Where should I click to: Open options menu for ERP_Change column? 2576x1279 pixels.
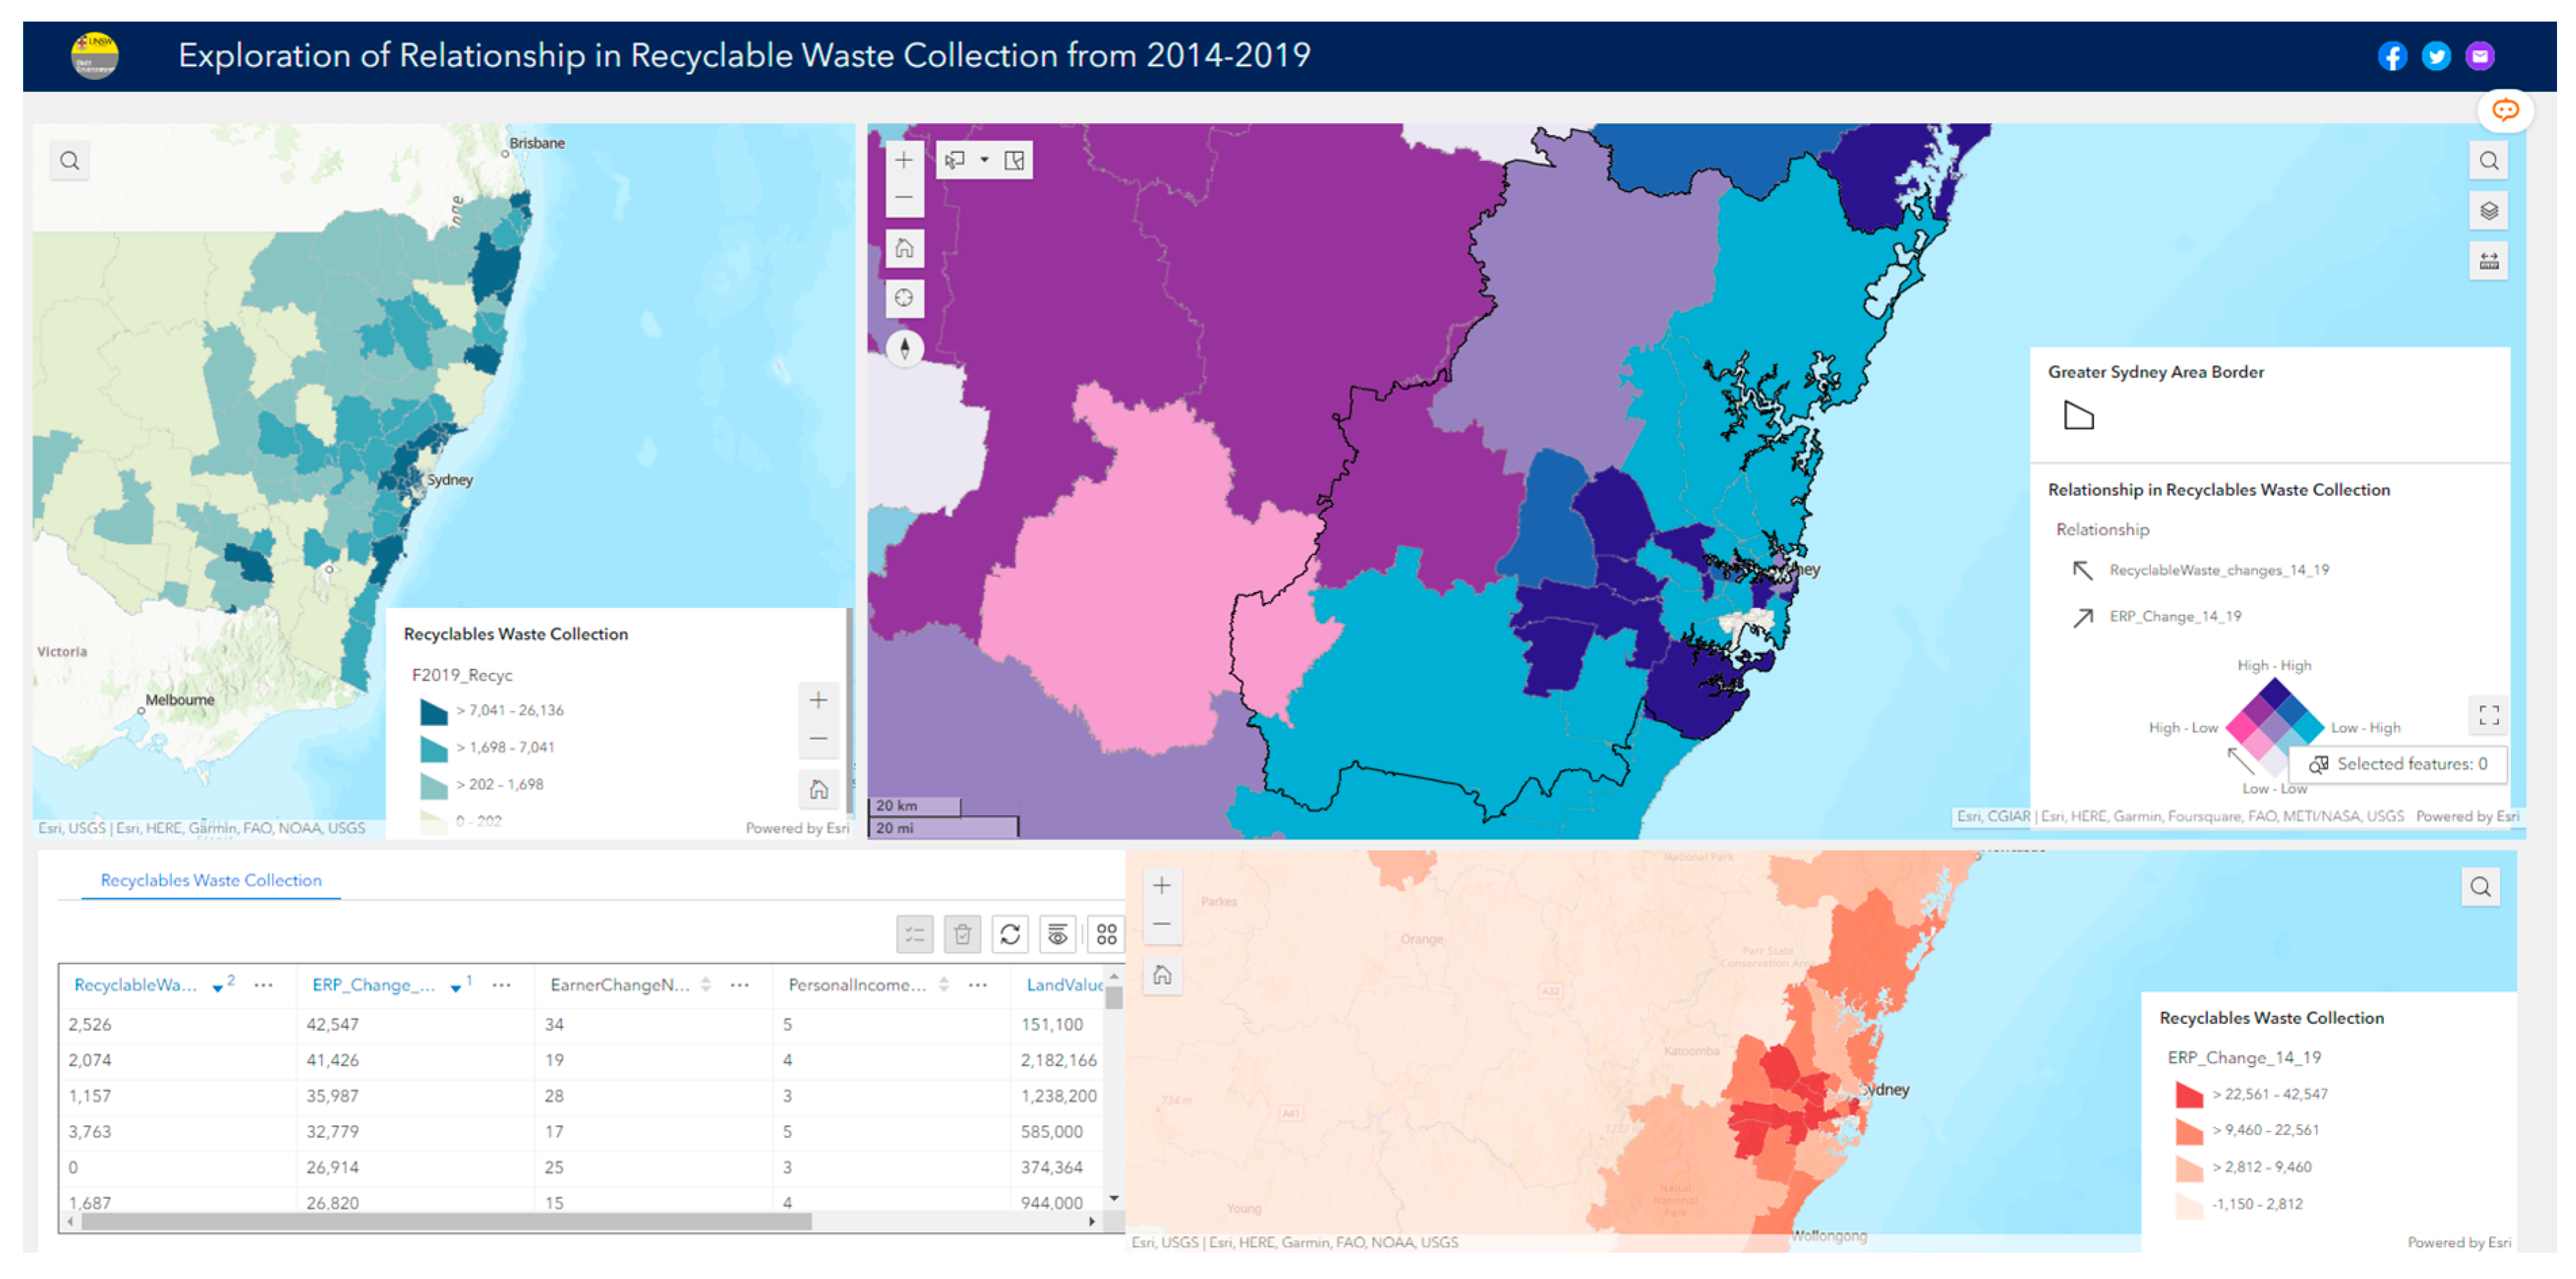502,985
